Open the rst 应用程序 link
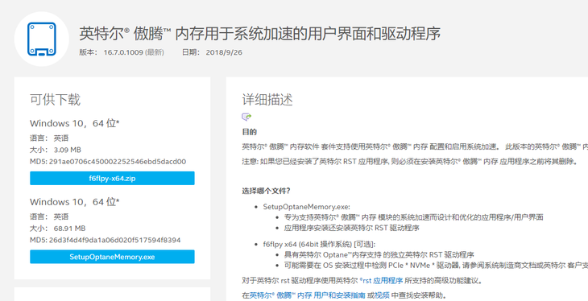588x301 pixels. click(x=381, y=280)
